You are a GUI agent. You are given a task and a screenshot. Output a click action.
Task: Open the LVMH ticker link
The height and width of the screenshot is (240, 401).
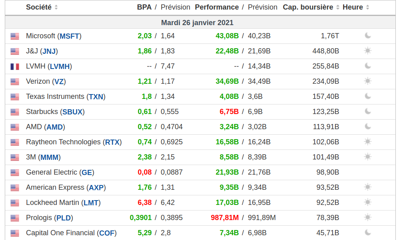(x=60, y=67)
